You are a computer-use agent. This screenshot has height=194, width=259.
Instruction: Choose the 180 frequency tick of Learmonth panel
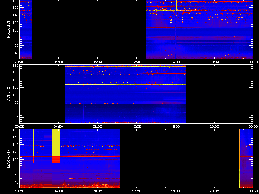(x=16, y=130)
